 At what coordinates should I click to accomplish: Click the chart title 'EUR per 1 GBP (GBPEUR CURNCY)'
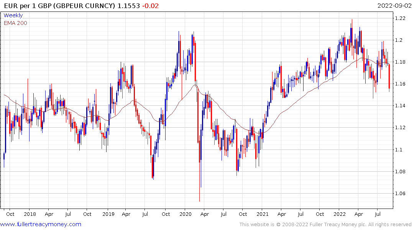[x=60, y=6]
